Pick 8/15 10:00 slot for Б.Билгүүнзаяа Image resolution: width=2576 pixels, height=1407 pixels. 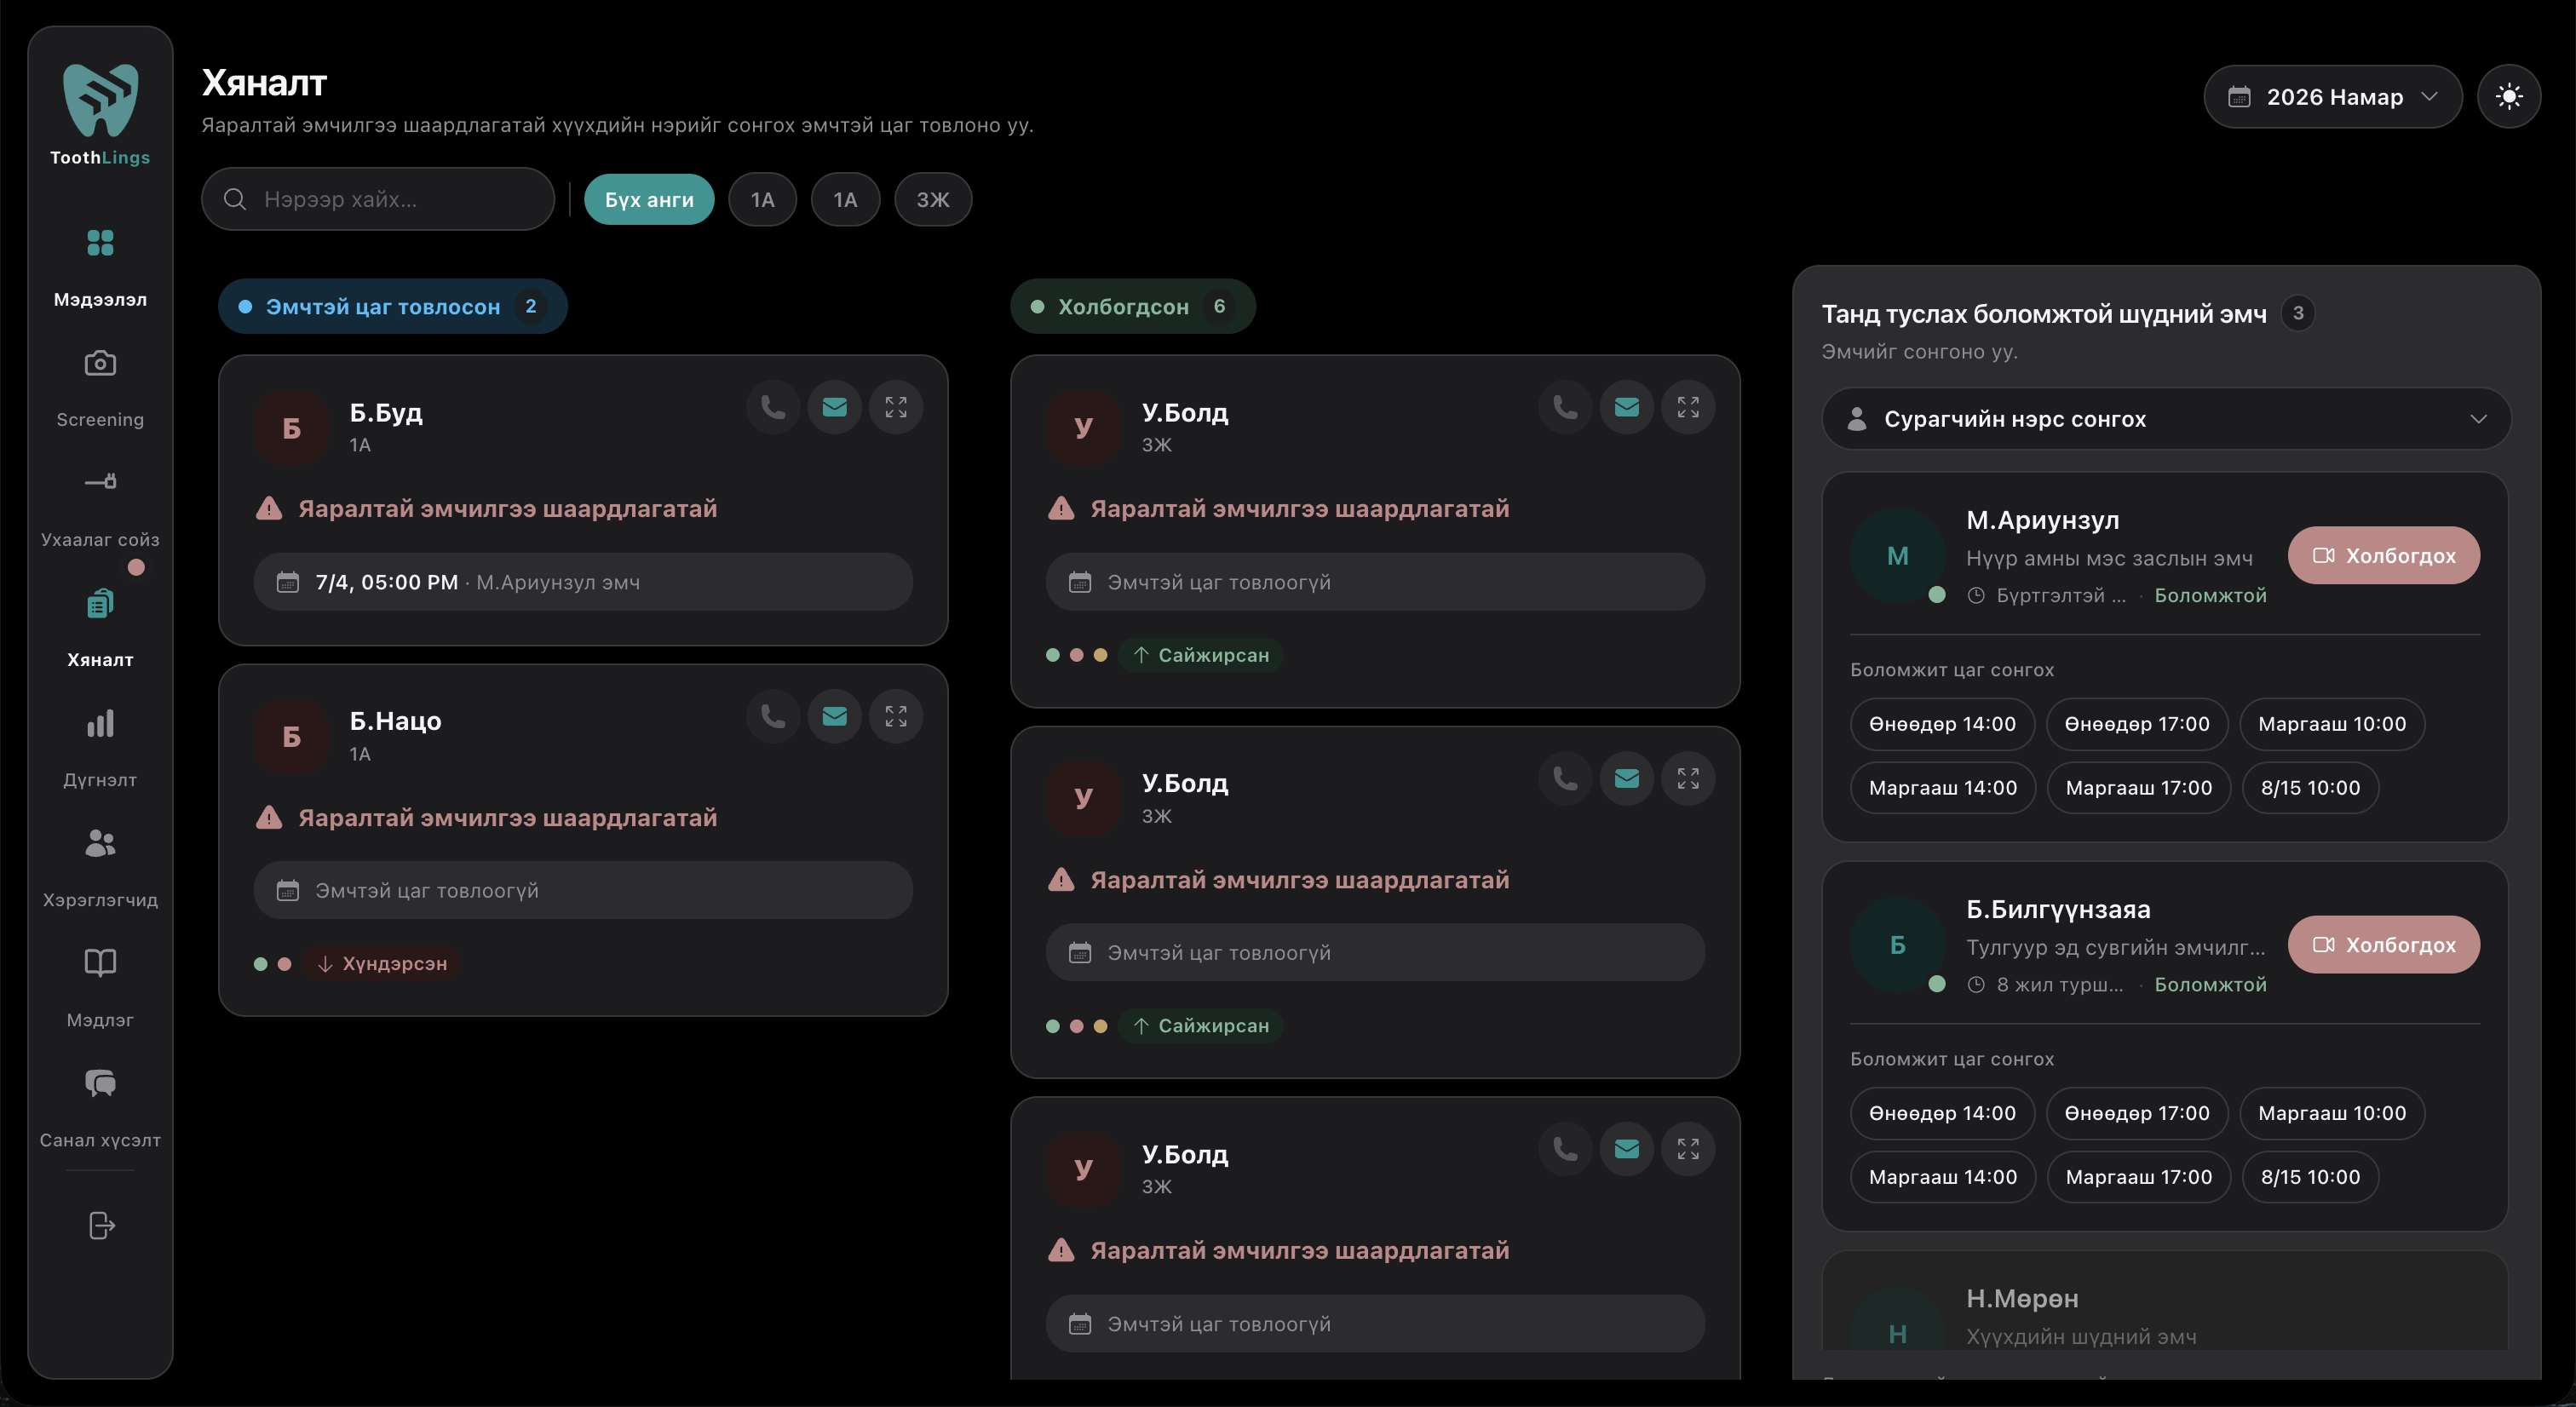(2310, 1177)
